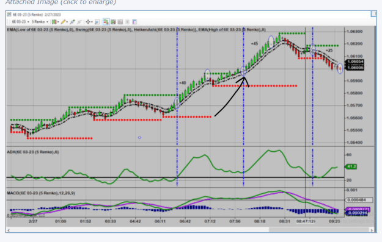Viewport: 382px width, 242px height.
Task: Click the 06:11 time axis label
Action: tap(160, 221)
